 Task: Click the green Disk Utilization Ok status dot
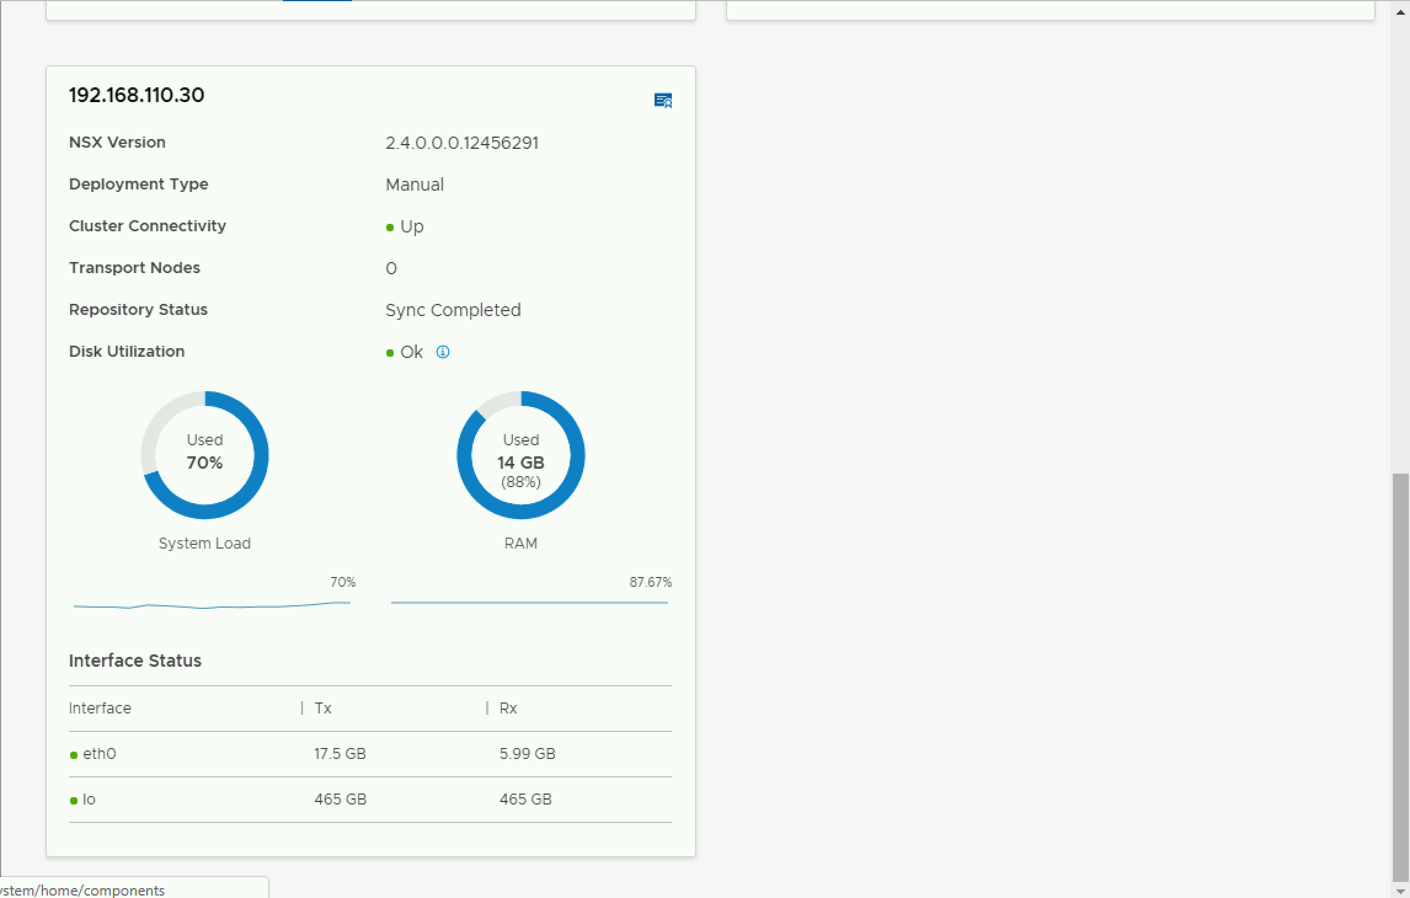click(x=390, y=353)
